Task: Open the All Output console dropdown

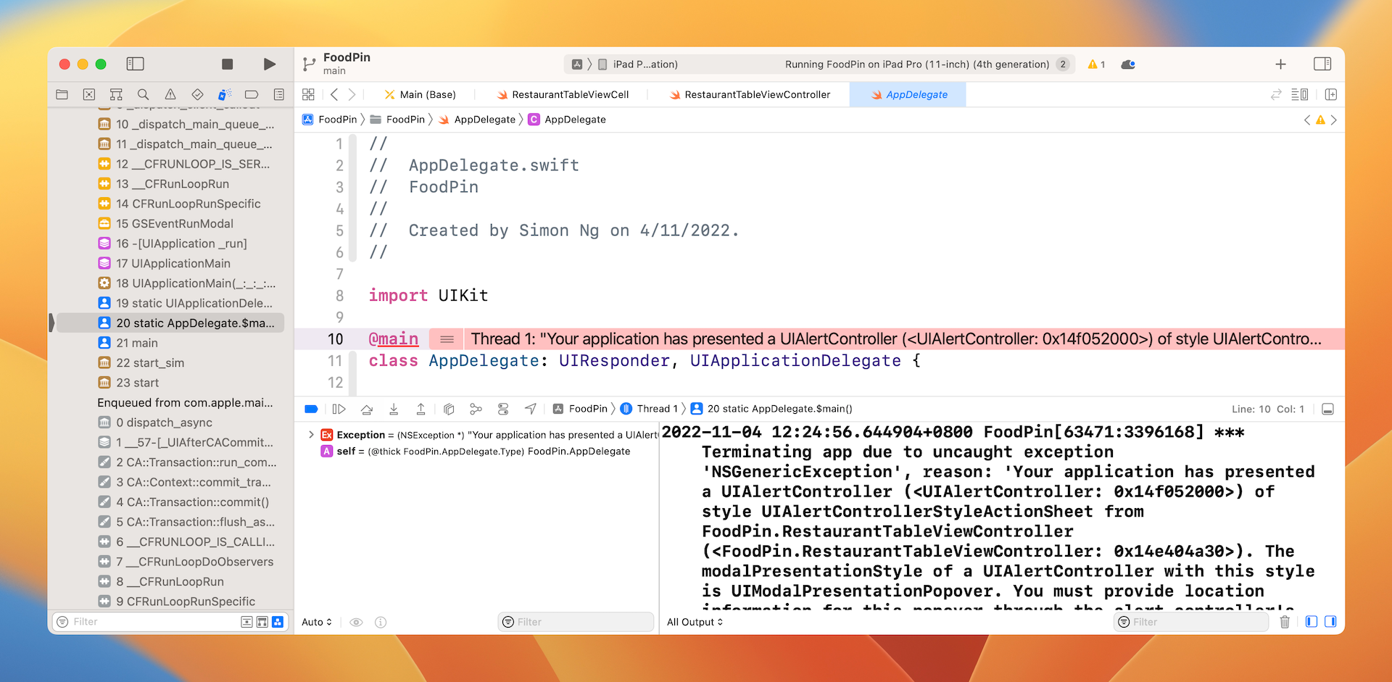Action: 695,622
